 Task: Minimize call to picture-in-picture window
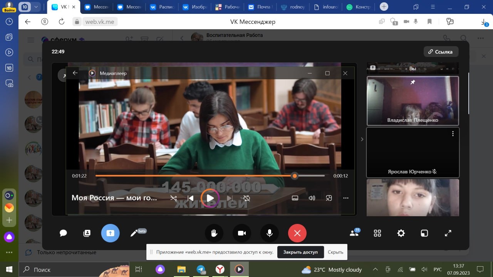[424, 233]
